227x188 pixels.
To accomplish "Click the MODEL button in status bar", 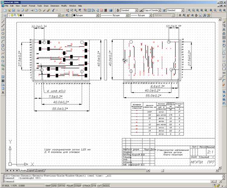I will tap(107, 185).
